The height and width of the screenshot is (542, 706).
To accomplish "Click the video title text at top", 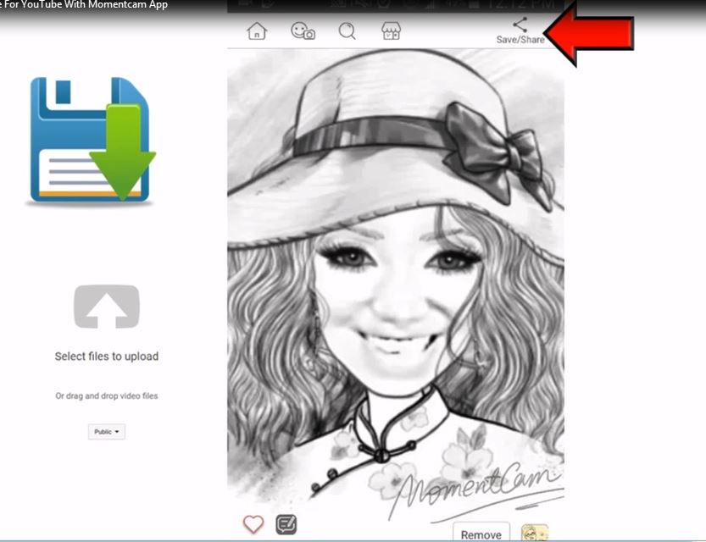I will pyautogui.click(x=84, y=5).
